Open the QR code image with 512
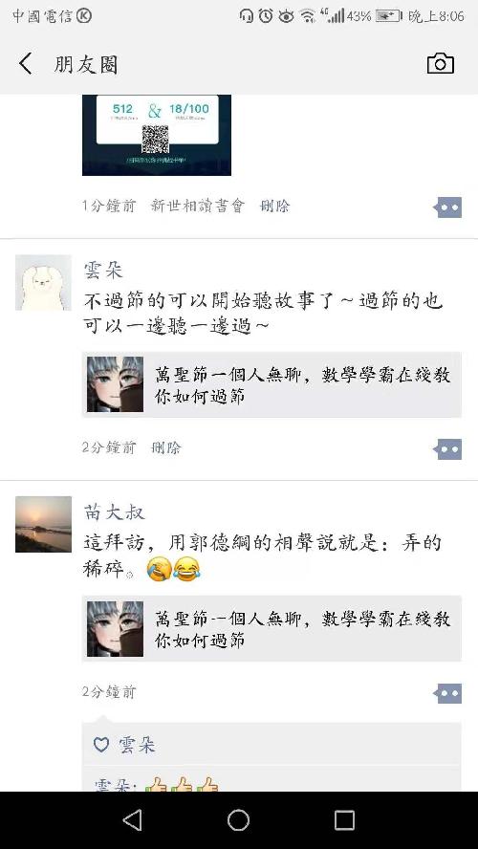 click(157, 135)
